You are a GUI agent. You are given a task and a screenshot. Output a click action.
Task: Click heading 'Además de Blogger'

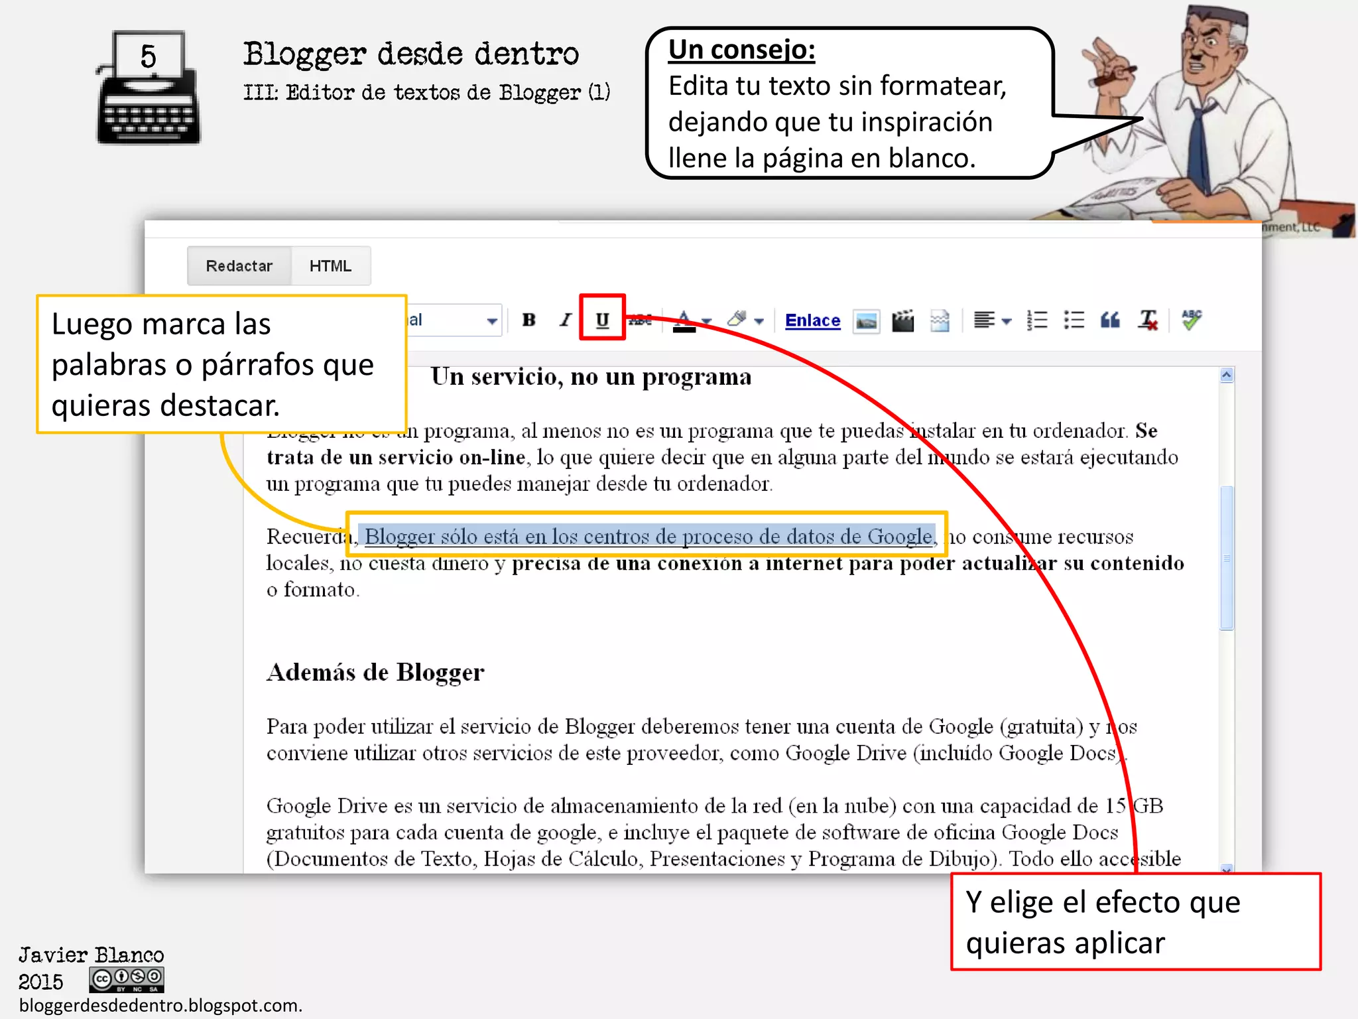coord(375,673)
